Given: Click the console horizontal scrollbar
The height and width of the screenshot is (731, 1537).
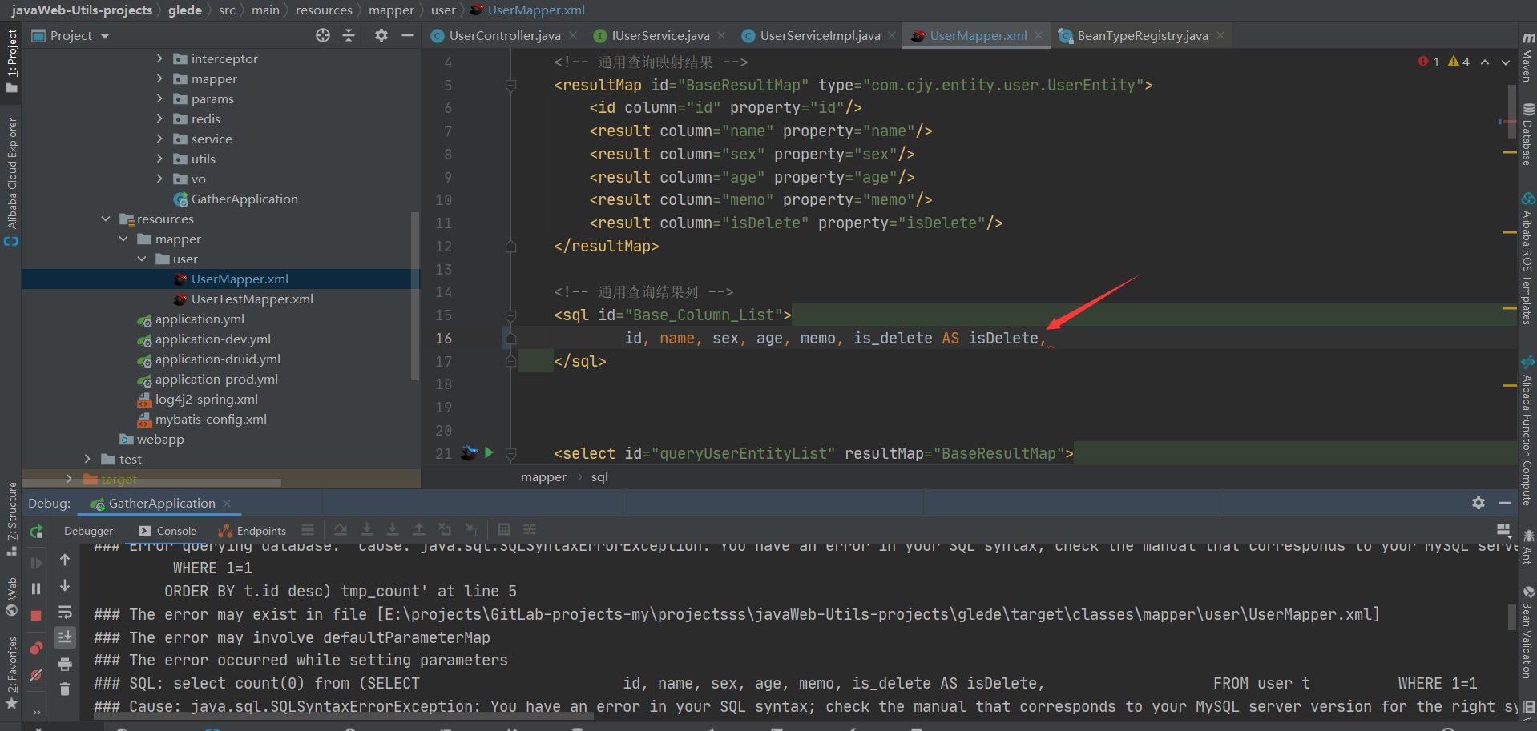Looking at the screenshot, I should (x=345, y=716).
